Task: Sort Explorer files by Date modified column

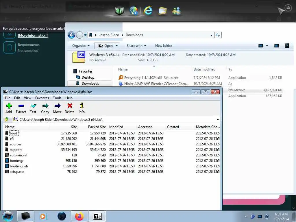Action: pos(204,69)
